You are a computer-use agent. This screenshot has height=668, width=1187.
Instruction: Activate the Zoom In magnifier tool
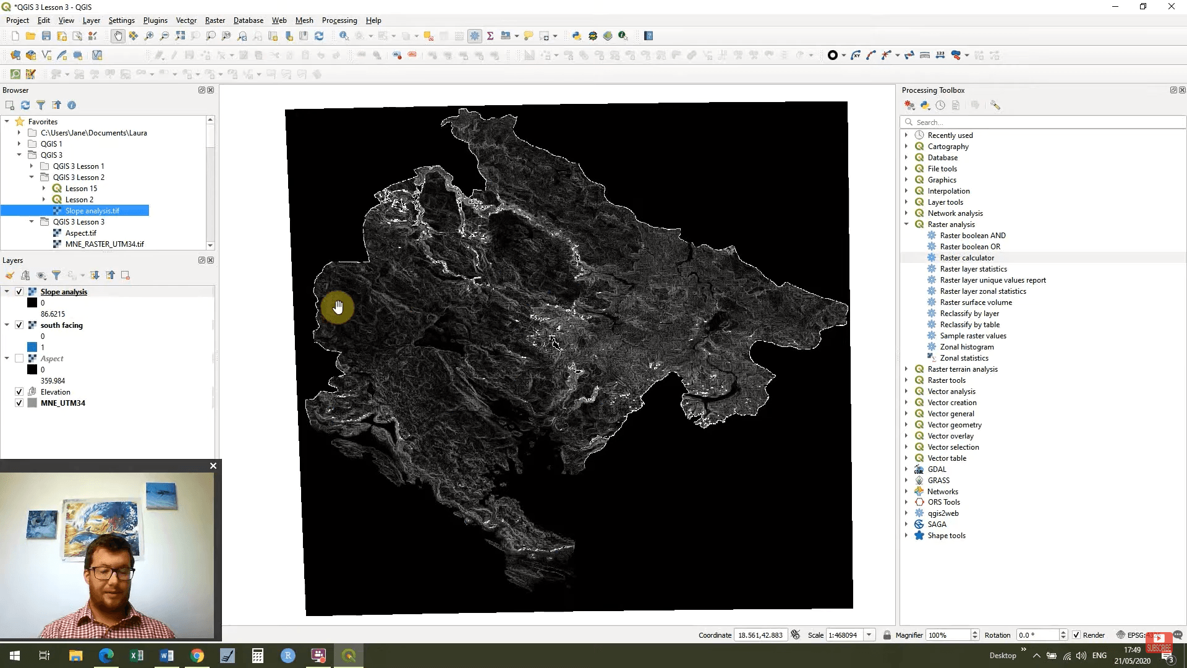click(149, 36)
